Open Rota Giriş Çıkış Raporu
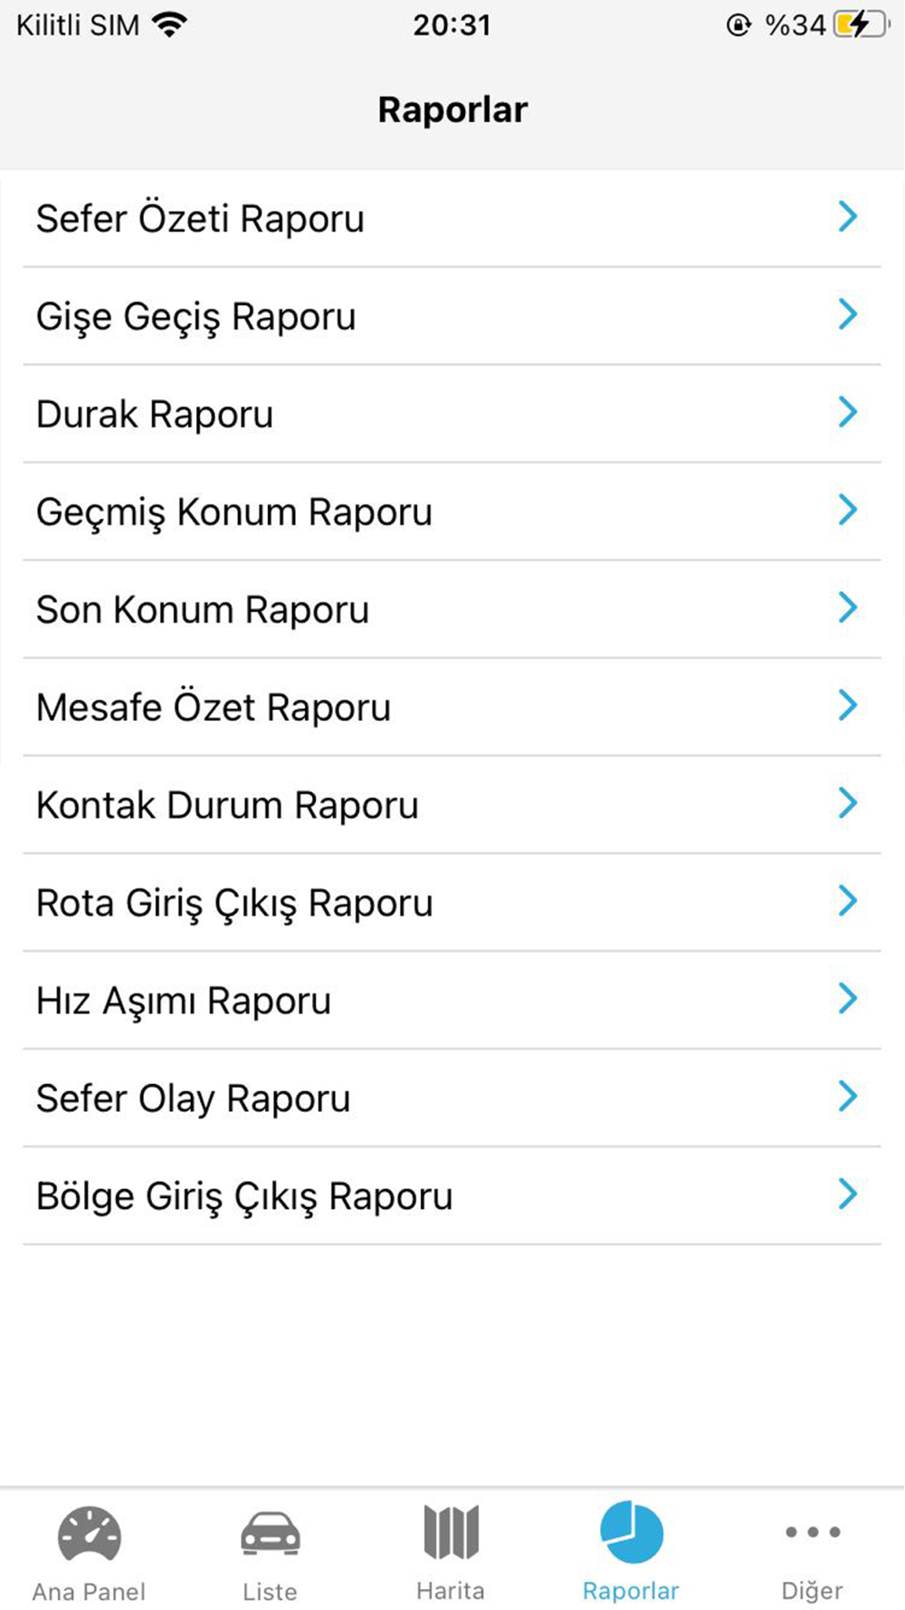This screenshot has width=905, height=1610. point(452,903)
